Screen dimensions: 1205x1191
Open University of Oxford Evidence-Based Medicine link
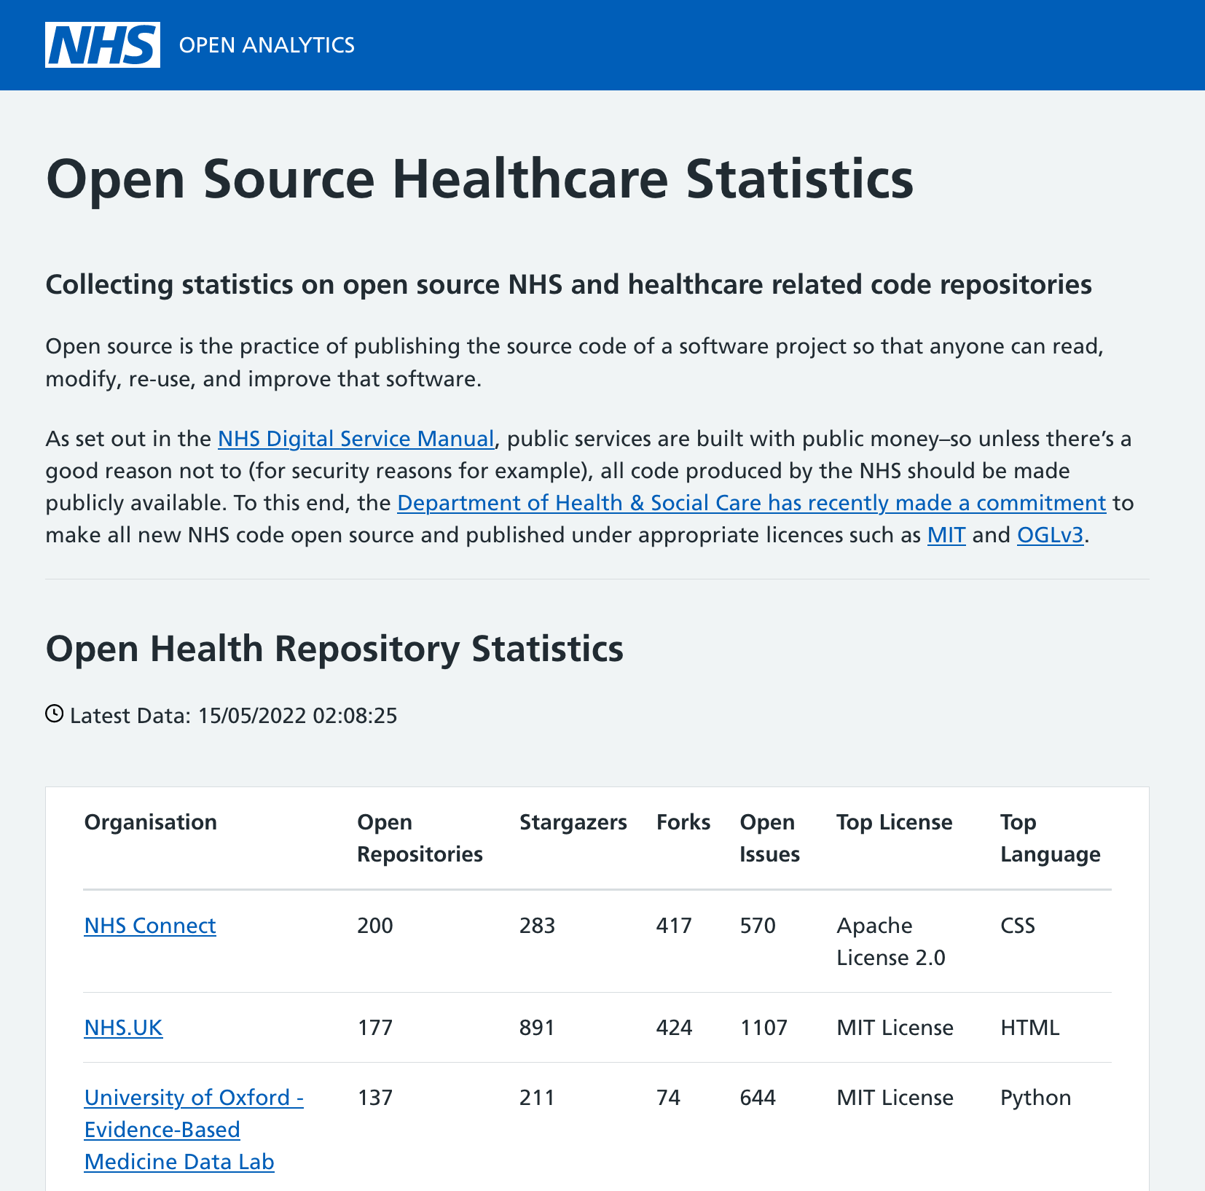pos(194,1130)
